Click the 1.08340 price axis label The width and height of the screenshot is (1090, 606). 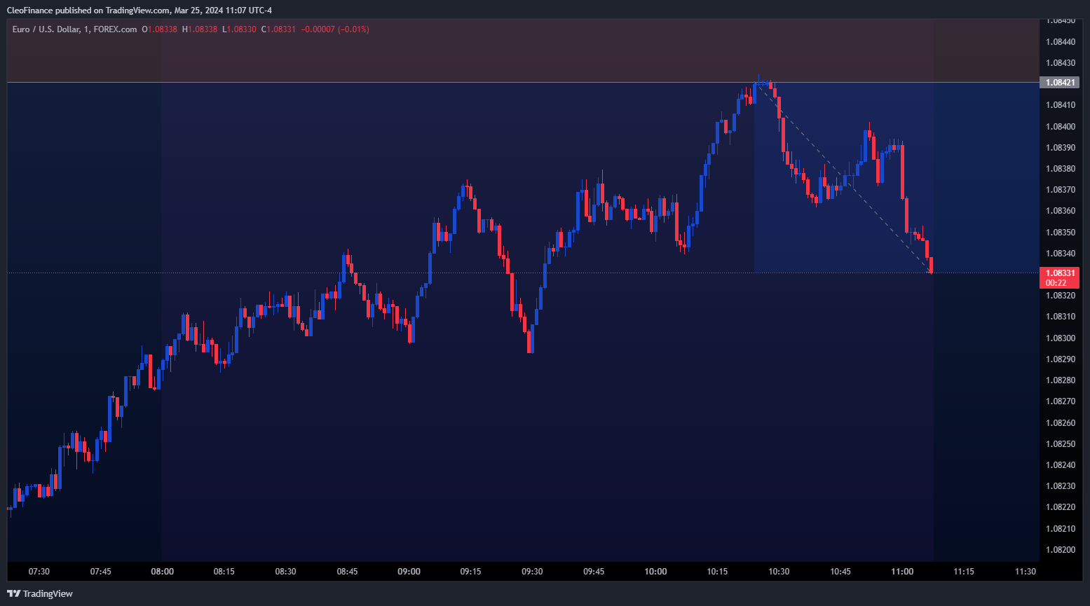point(1060,254)
